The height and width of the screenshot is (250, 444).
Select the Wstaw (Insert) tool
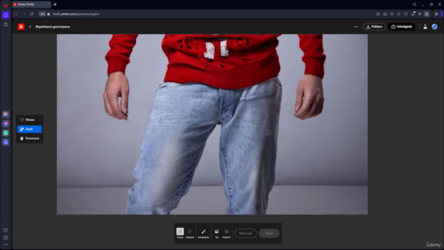(x=29, y=119)
